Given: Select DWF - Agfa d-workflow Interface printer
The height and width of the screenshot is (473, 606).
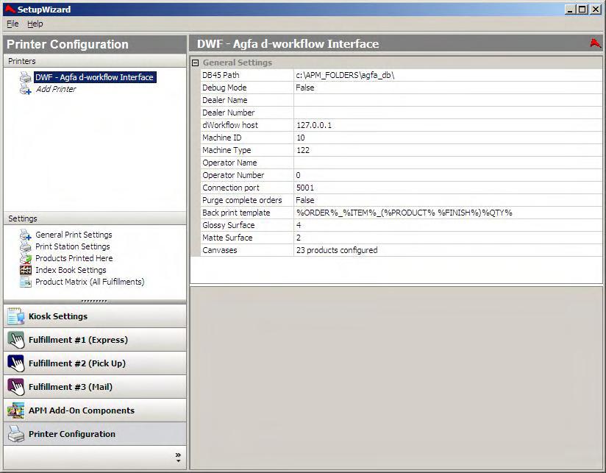Looking at the screenshot, I should pyautogui.click(x=95, y=77).
